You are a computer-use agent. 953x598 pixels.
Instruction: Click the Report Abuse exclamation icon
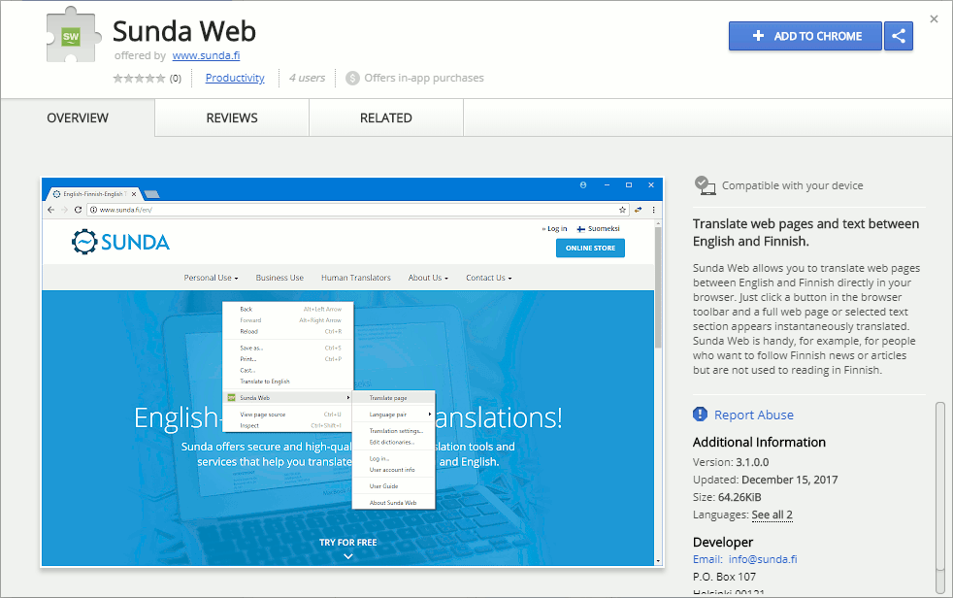coord(700,415)
